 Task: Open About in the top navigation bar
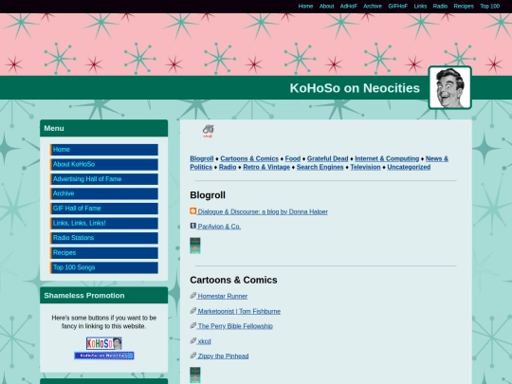[x=326, y=7]
